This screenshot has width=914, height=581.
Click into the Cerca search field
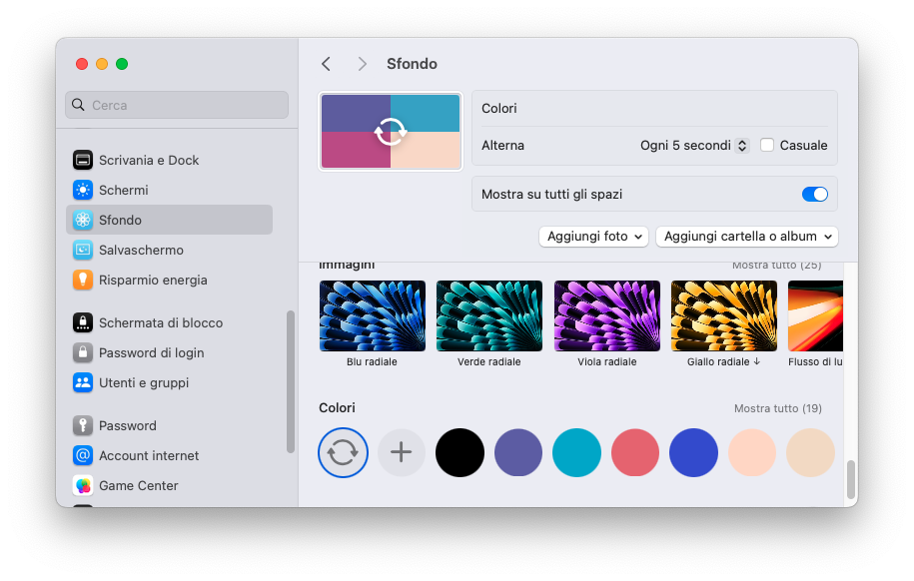tap(177, 105)
